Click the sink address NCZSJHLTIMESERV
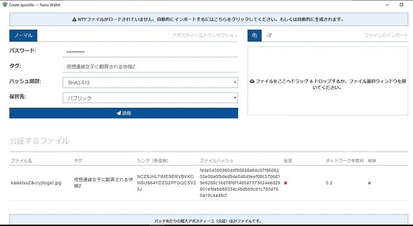 [x=166, y=183]
